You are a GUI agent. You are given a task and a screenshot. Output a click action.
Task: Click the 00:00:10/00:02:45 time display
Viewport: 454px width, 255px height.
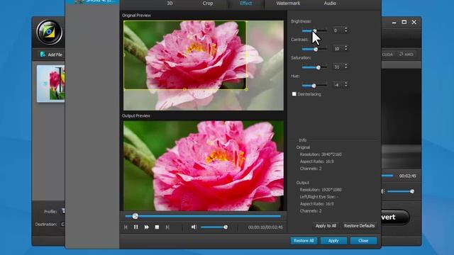click(265, 227)
